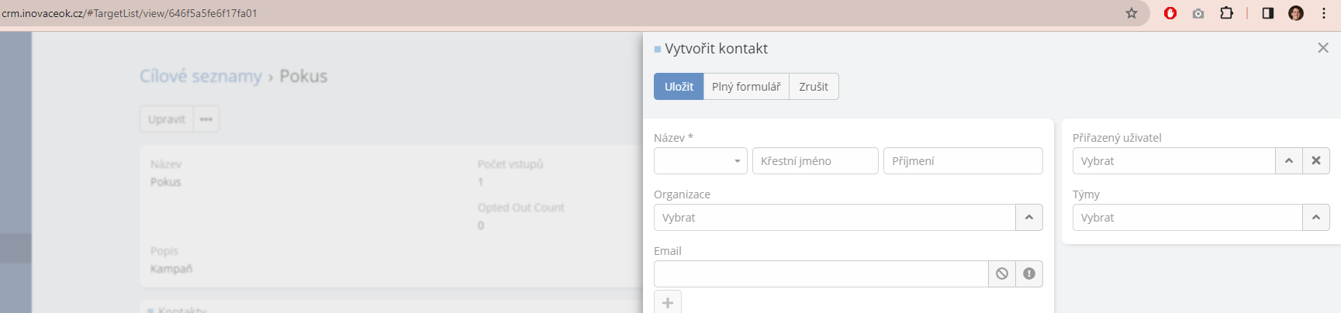Open the Opera red extension icon

click(1170, 13)
